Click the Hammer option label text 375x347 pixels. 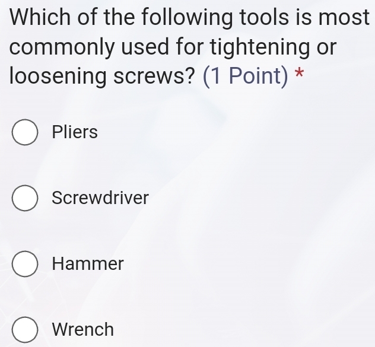88,263
